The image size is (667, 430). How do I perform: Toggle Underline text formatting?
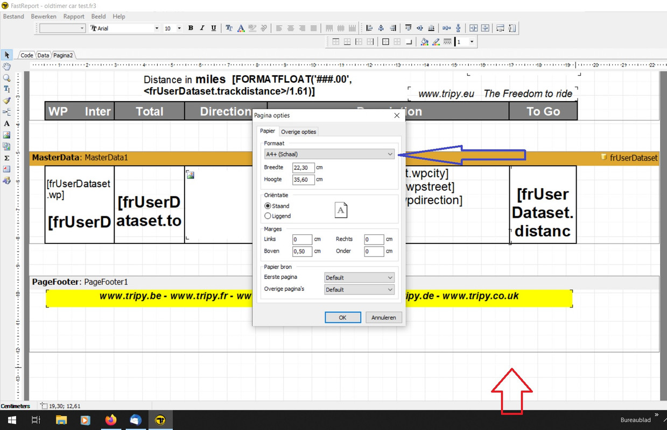(x=214, y=28)
